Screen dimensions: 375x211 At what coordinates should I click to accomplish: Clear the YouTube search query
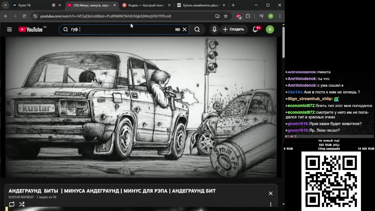pos(185,29)
